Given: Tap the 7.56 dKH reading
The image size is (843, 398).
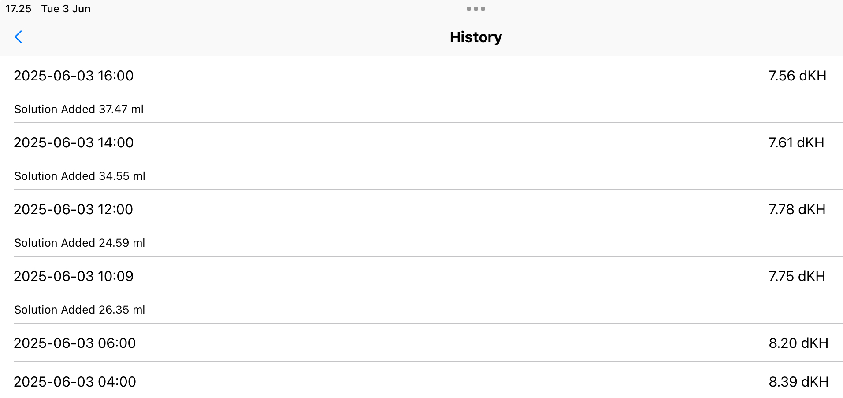Looking at the screenshot, I should [x=797, y=76].
